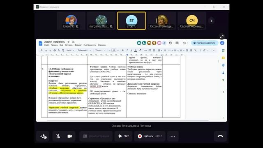This screenshot has width=263, height=148.
Task: Open the Обычный paragraph style dropdown
Action: click(85, 50)
